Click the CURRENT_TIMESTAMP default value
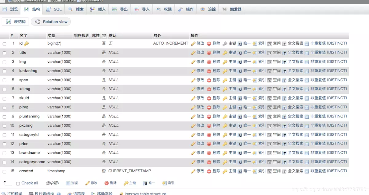 130,171
